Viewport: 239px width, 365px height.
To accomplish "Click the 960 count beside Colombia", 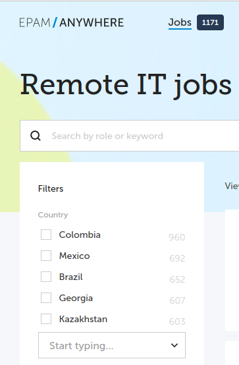I will [177, 237].
